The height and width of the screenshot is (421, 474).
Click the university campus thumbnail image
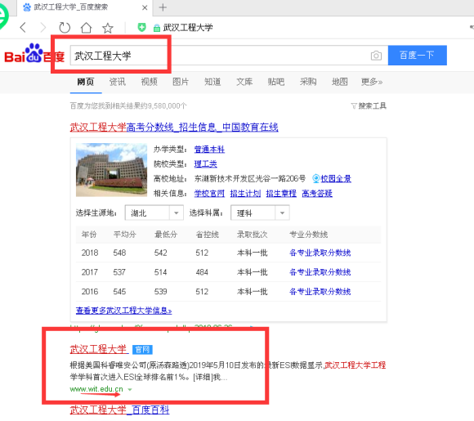pyautogui.click(x=111, y=170)
